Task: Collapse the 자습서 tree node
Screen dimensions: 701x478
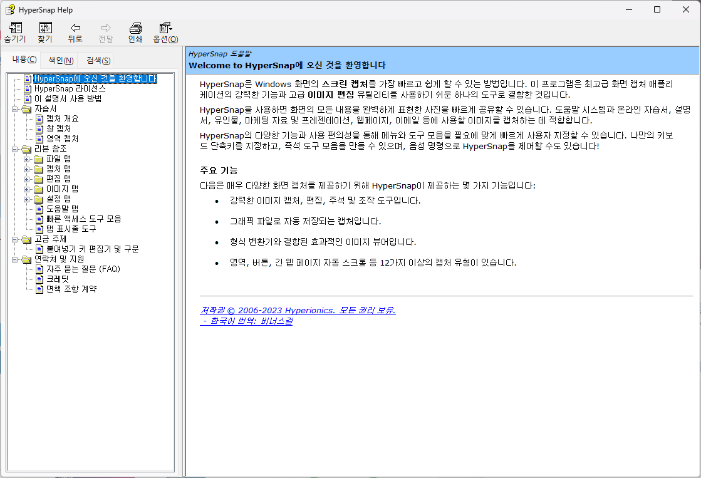Action: [15, 108]
